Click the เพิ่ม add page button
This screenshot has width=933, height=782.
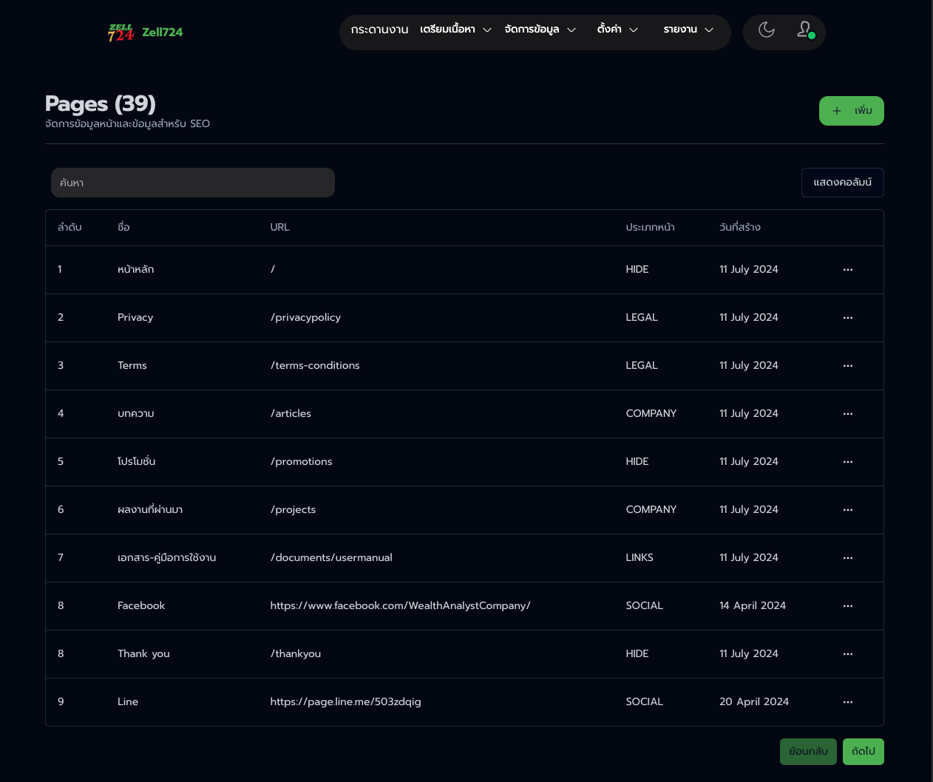coord(851,111)
